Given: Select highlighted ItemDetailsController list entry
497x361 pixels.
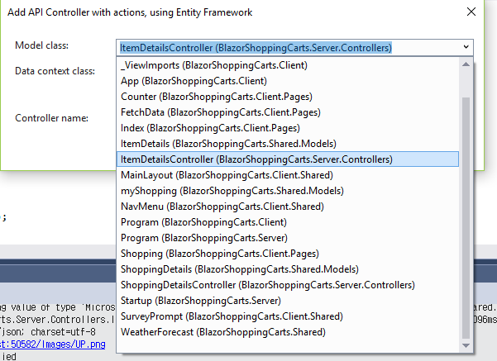Looking at the screenshot, I should pos(288,159).
